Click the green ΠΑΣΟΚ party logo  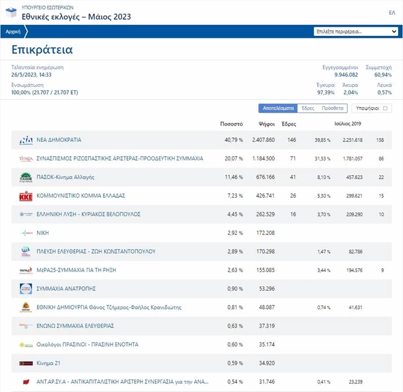pyautogui.click(x=25, y=177)
